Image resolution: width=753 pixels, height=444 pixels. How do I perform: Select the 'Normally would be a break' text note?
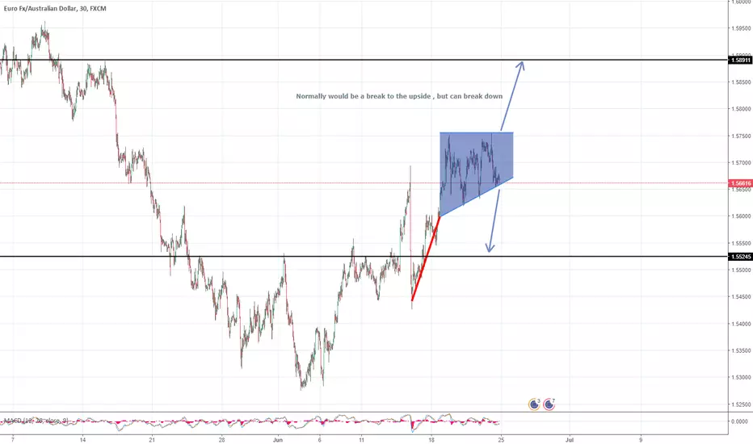click(x=399, y=96)
